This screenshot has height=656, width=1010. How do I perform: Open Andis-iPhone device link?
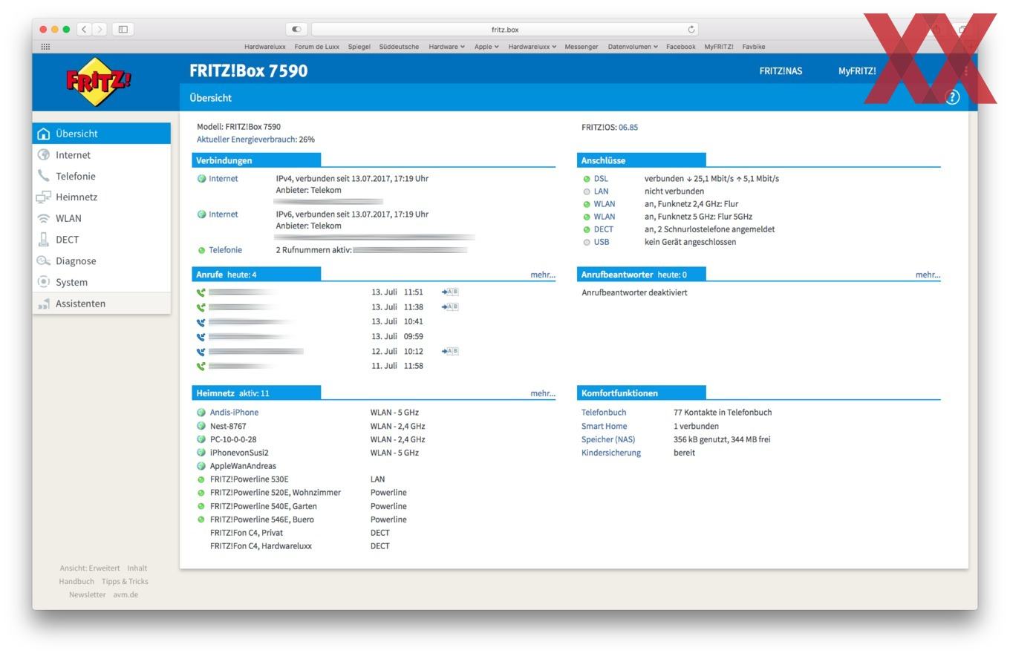[x=234, y=413]
